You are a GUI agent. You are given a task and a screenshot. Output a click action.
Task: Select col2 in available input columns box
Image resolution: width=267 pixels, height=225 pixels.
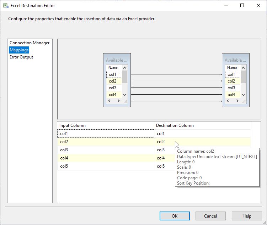[x=114, y=81]
